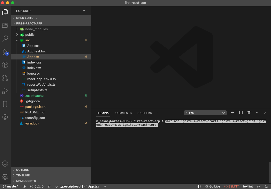Click the Accounts icon

click(5, 164)
